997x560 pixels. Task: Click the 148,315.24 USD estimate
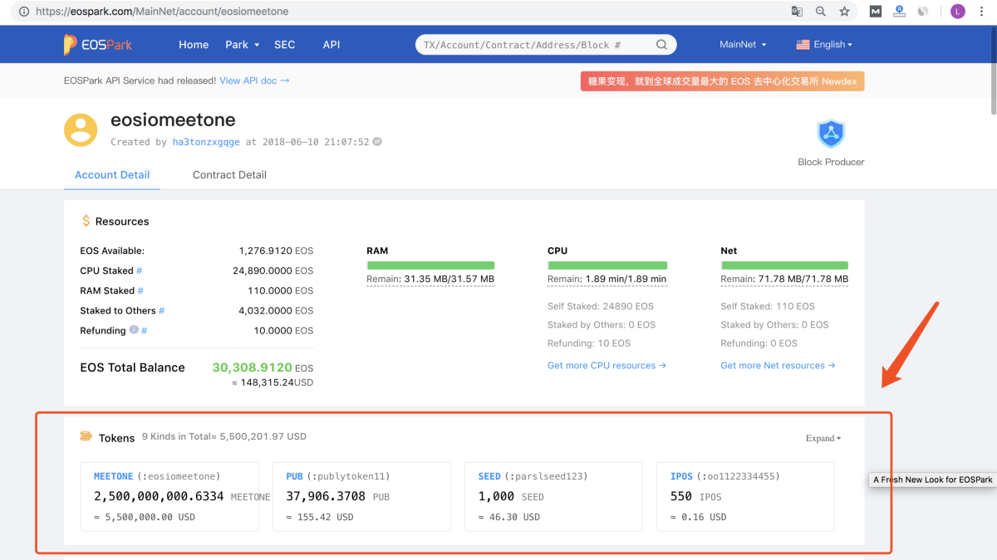tap(273, 382)
